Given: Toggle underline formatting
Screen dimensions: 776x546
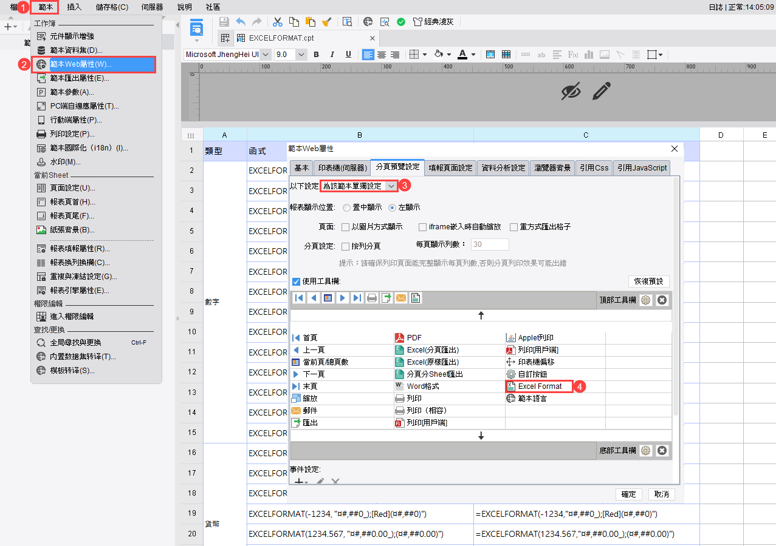Looking at the screenshot, I should click(x=347, y=55).
